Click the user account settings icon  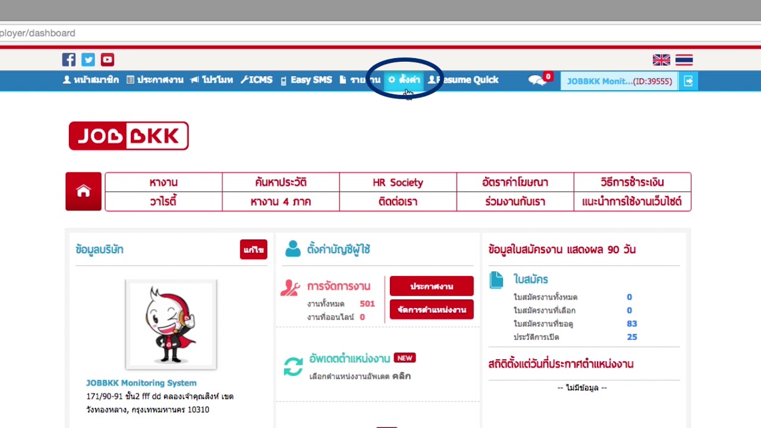pos(293,249)
